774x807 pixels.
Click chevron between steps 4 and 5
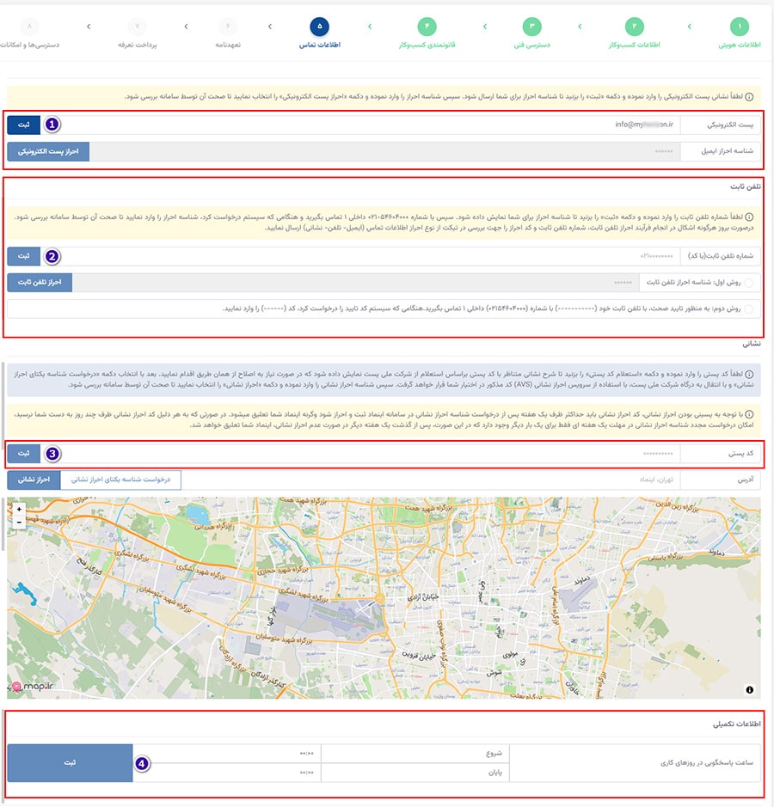[x=369, y=27]
